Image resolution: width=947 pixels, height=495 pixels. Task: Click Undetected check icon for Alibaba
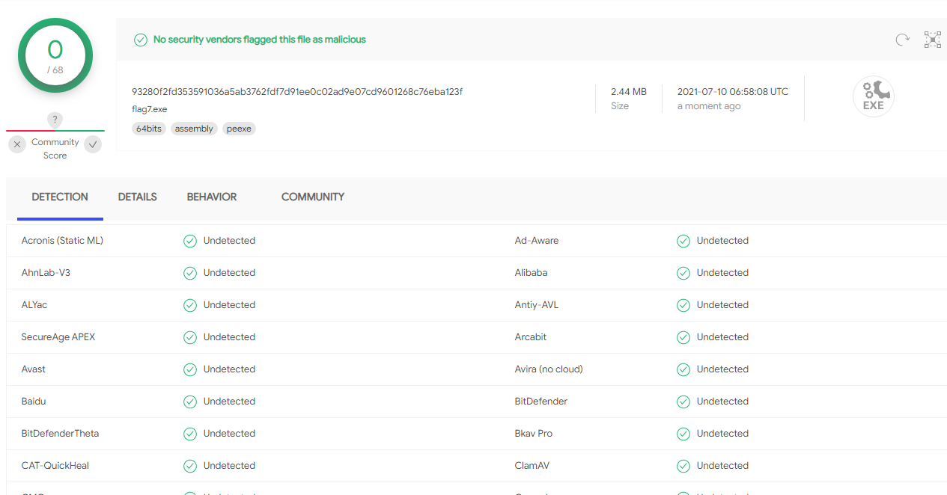(x=683, y=273)
